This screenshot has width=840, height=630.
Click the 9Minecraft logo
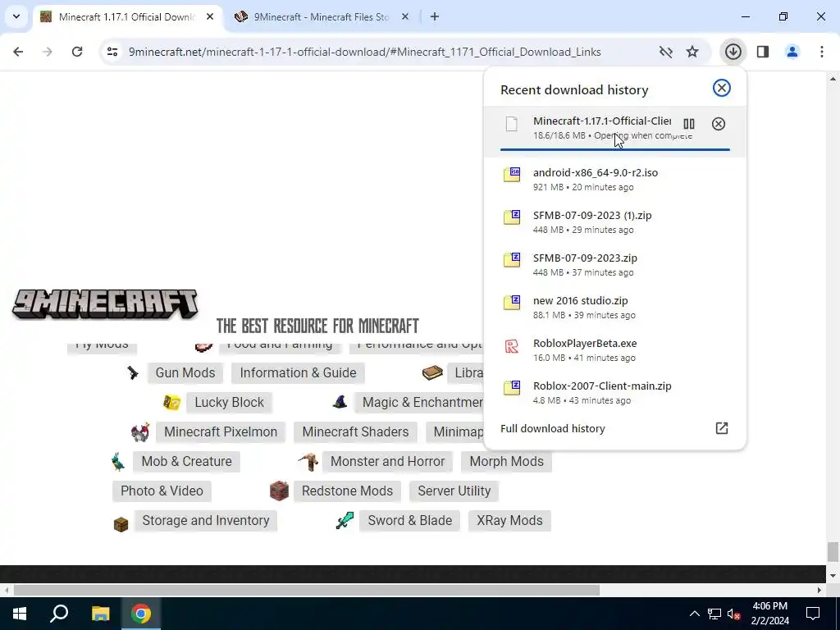click(105, 304)
